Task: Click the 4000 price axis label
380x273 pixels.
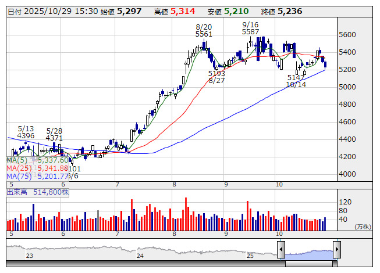Action: 347,174
